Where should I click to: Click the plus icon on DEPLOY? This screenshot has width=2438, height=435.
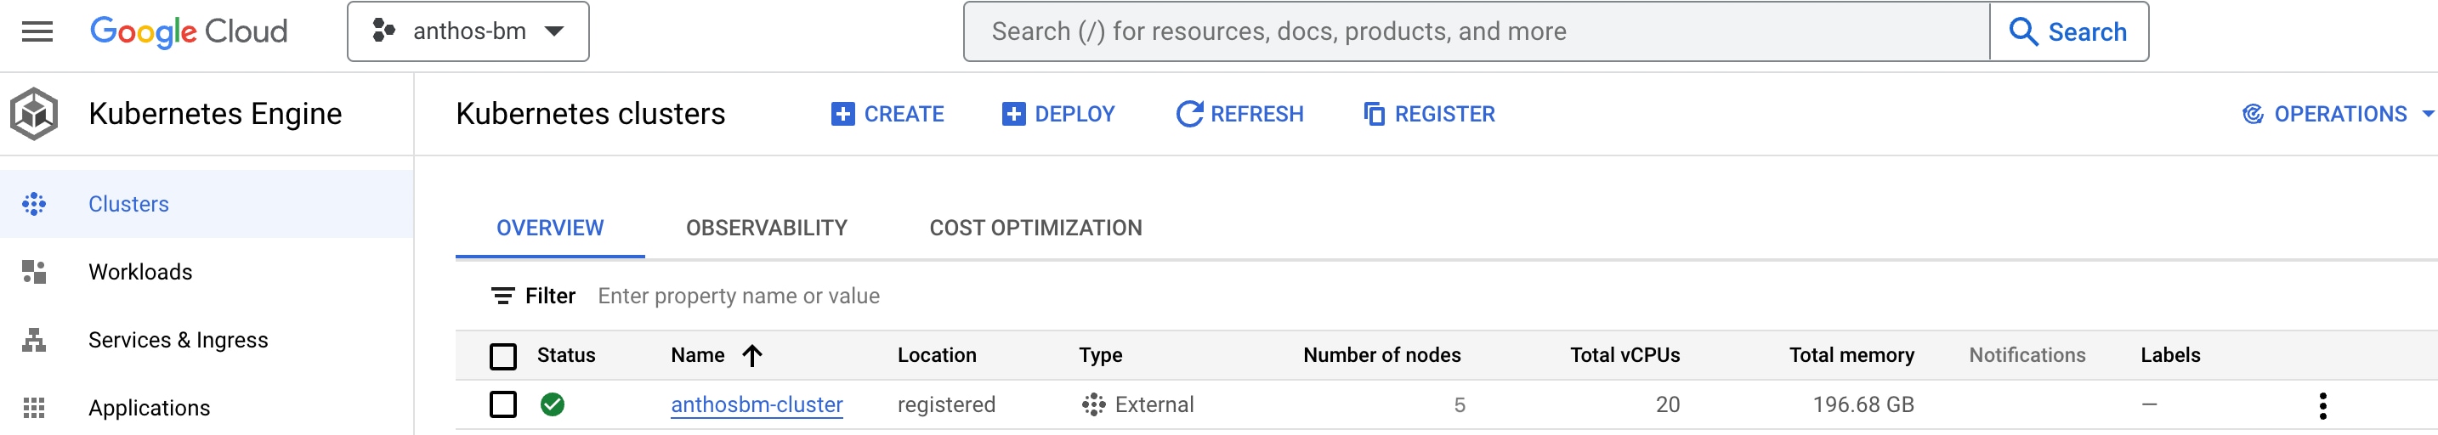1013,114
